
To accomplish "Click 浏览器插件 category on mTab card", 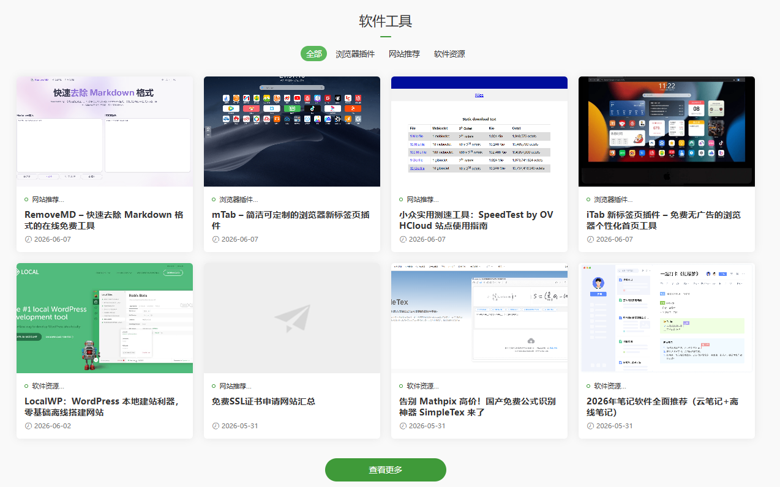I will coord(239,199).
